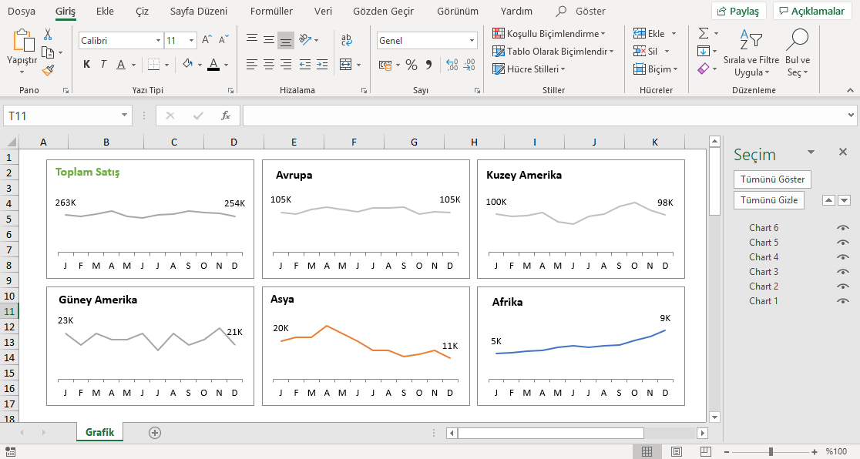Click Tümünü Göster button
This screenshot has width=860, height=459.
[x=772, y=179]
